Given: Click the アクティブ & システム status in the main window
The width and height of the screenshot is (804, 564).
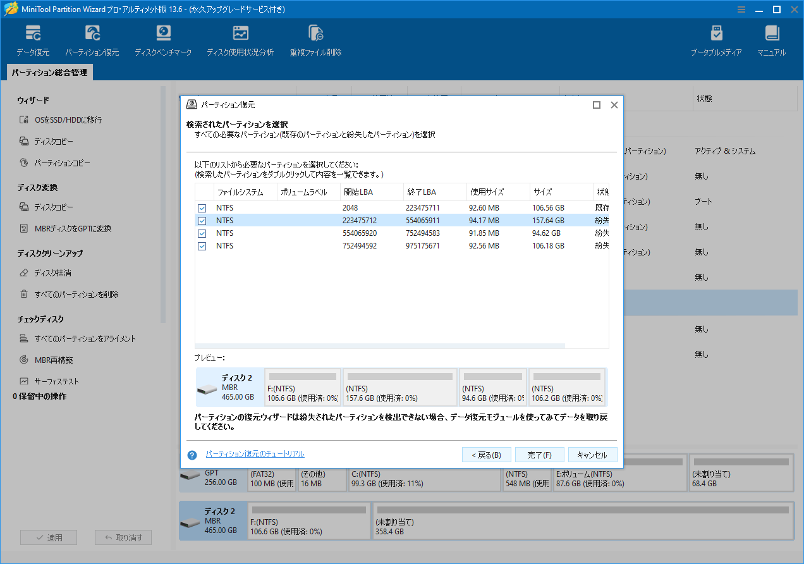Looking at the screenshot, I should click(725, 151).
